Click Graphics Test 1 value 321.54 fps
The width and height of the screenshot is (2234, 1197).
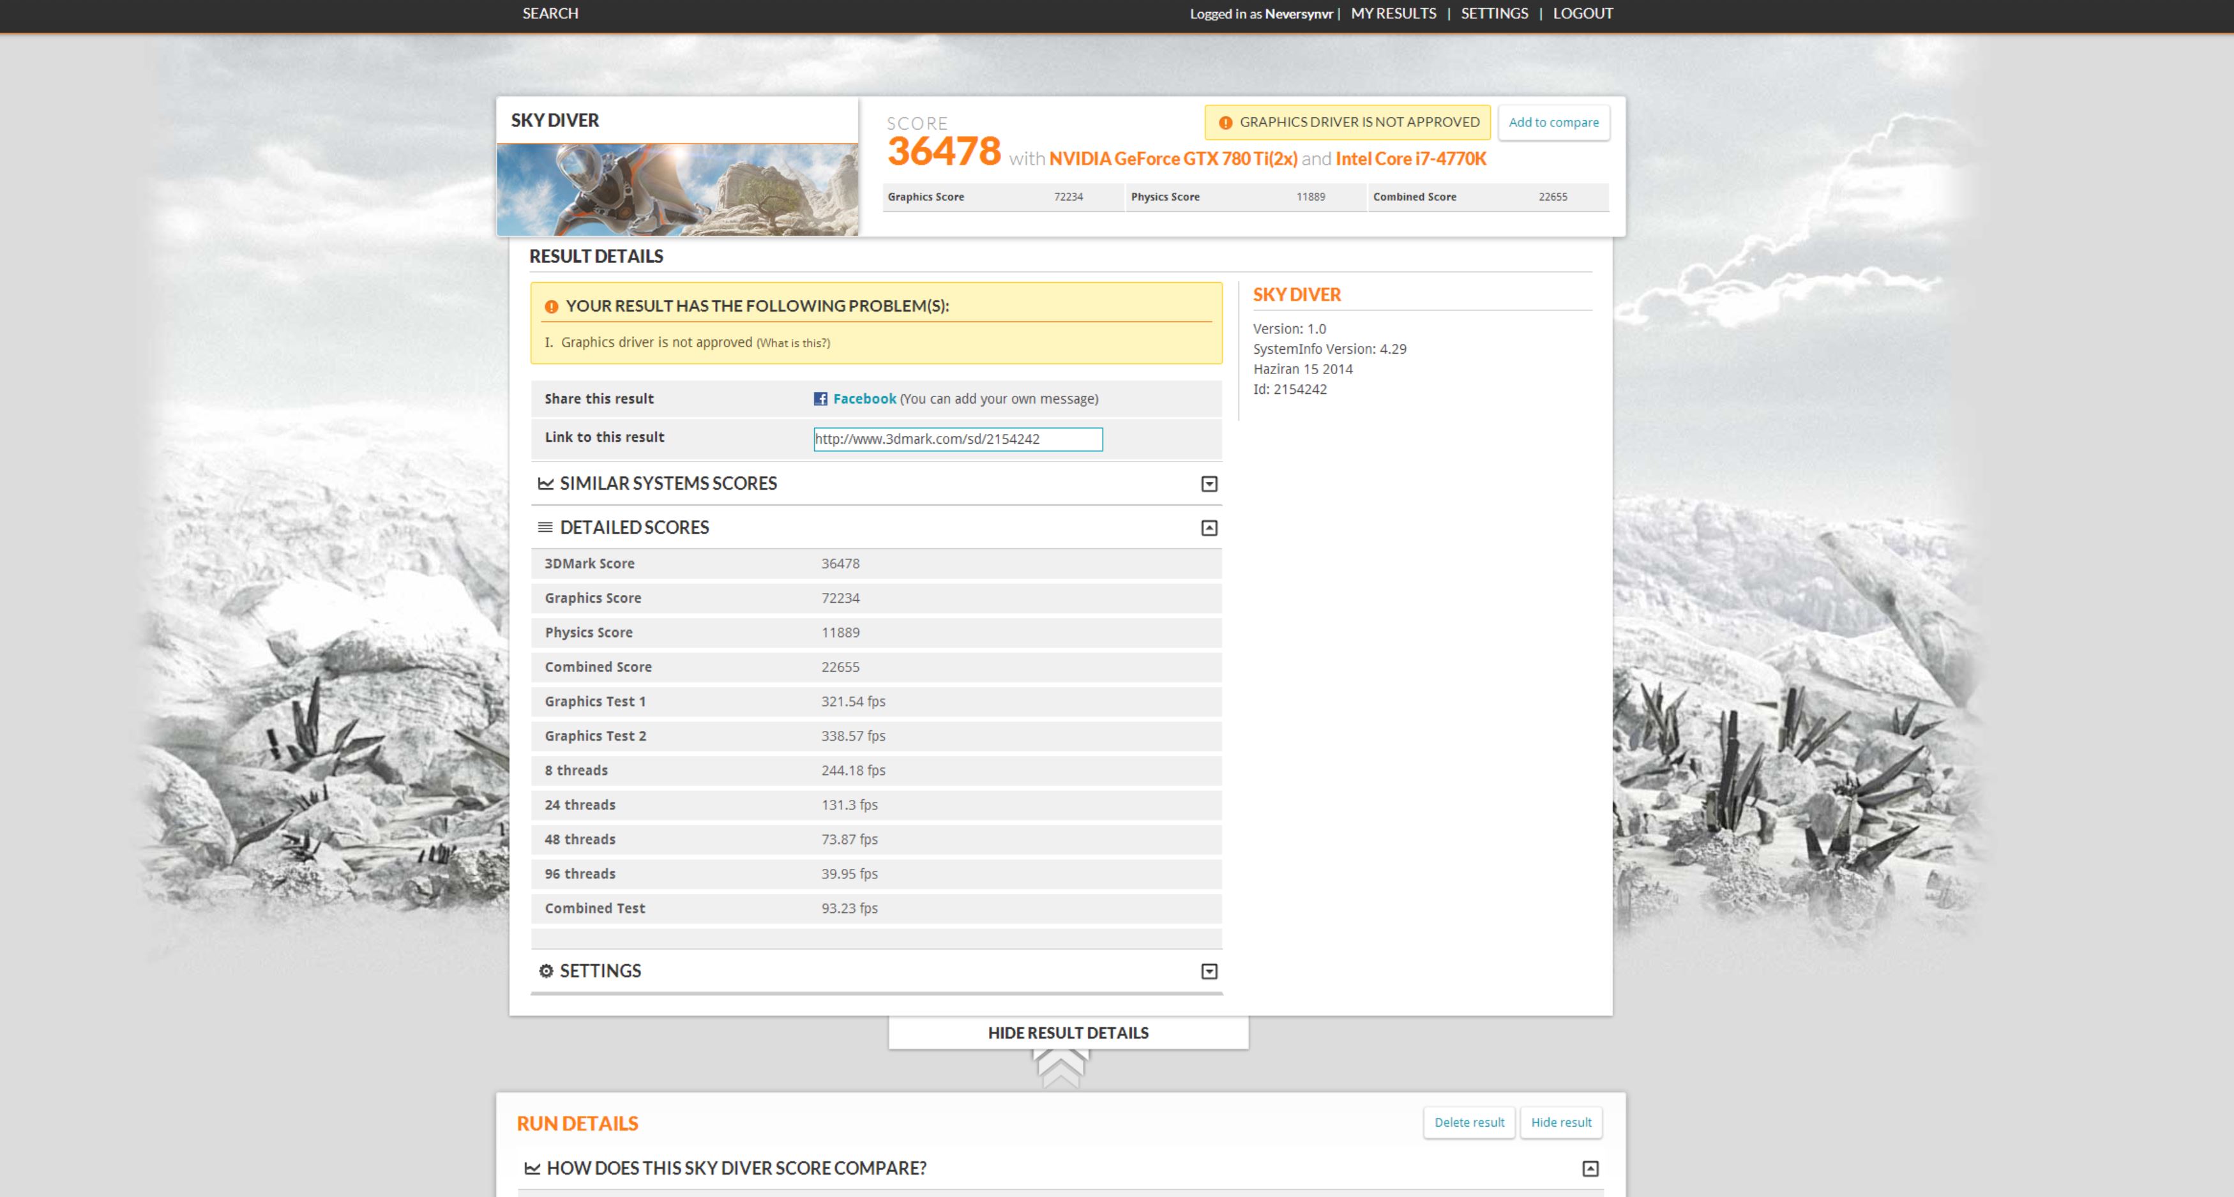854,702
